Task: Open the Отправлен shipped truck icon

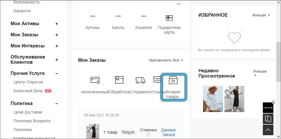Action: pos(140,80)
